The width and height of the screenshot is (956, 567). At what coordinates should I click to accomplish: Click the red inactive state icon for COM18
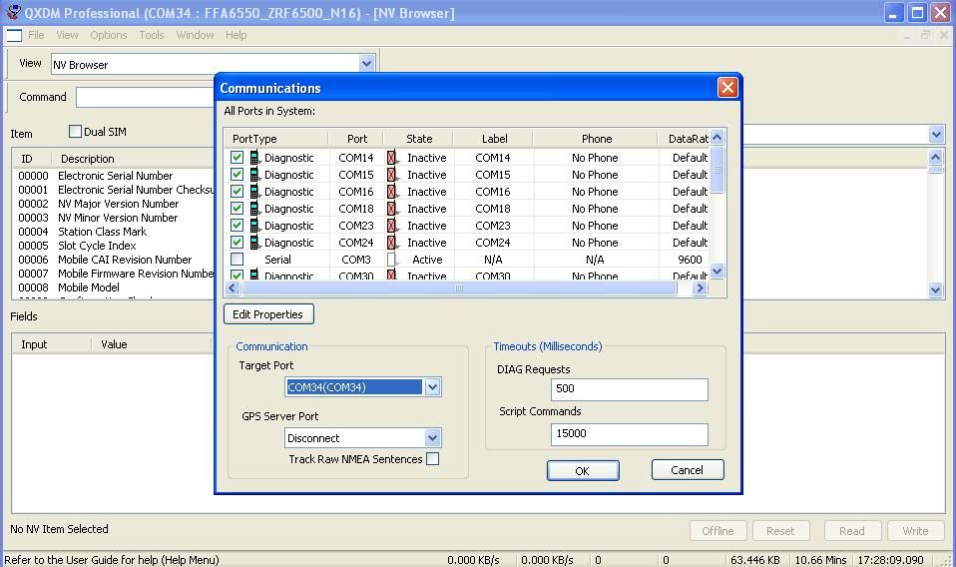tap(392, 209)
